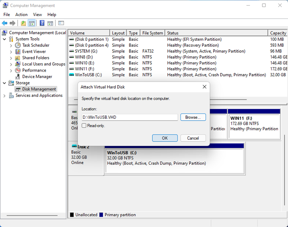Image resolution: width=288 pixels, height=227 pixels.
Task: Click the Task Scheduler clock icon
Action: pos(18,45)
